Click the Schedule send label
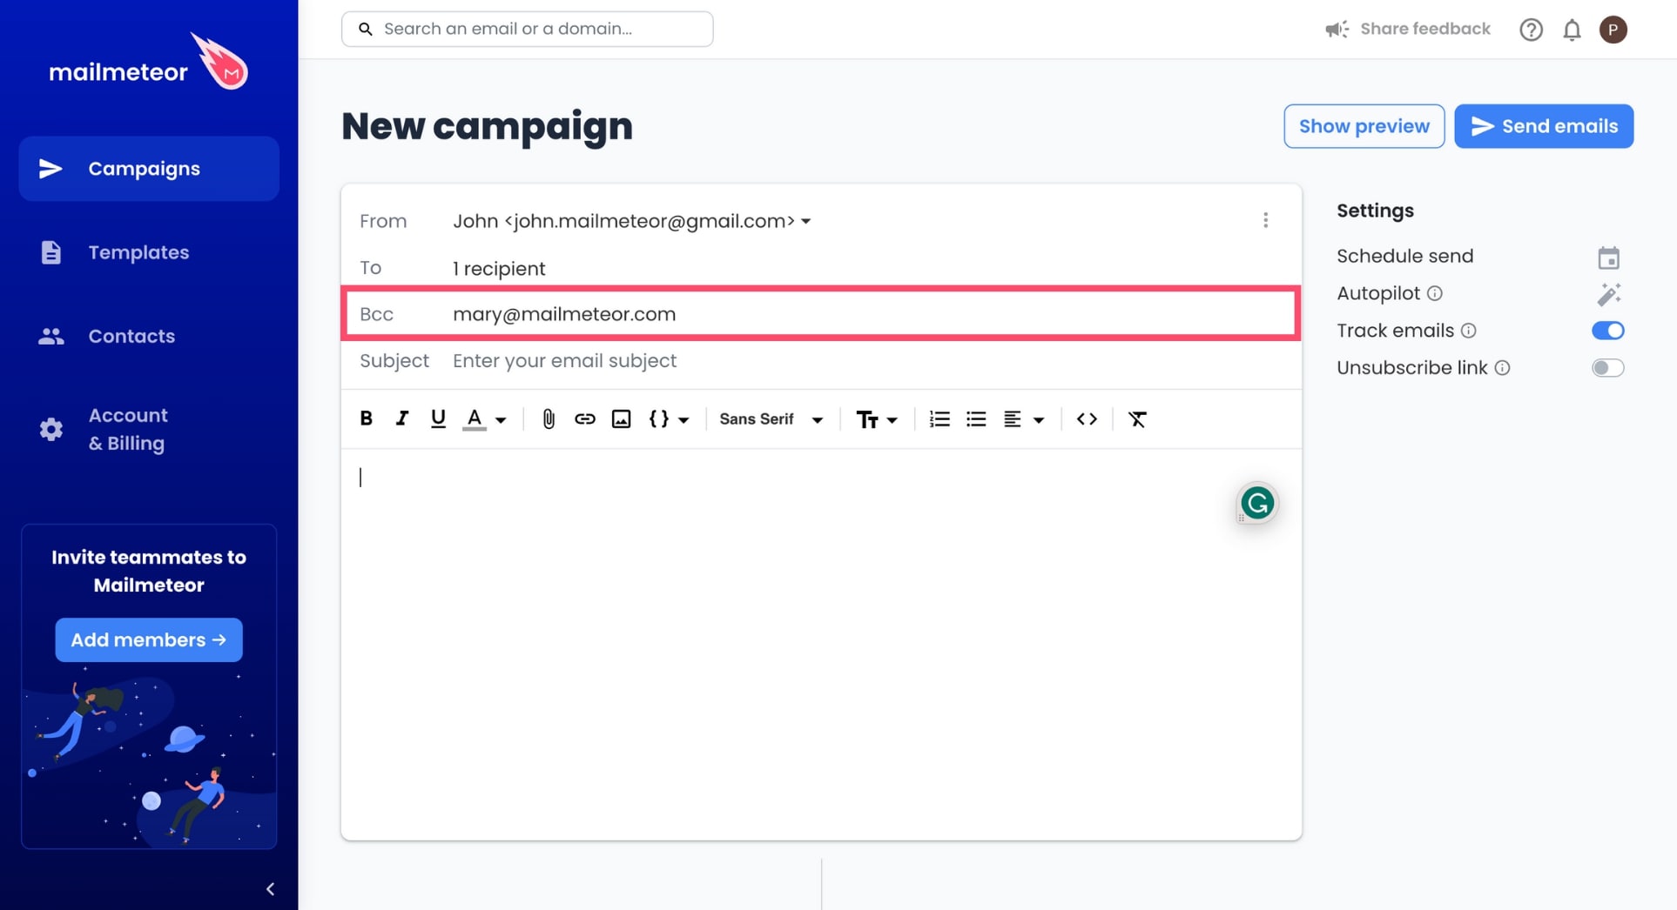This screenshot has width=1677, height=910. (1404, 256)
